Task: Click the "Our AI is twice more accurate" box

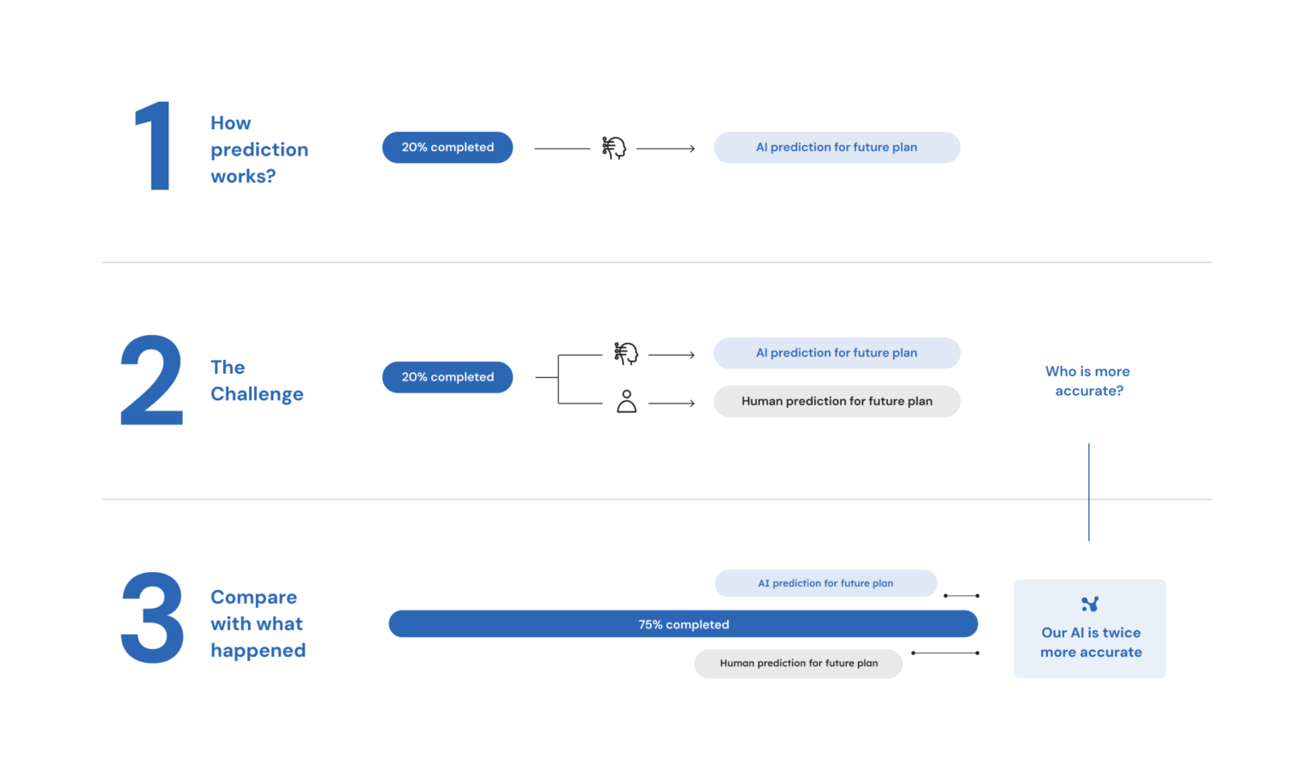Action: [x=1090, y=629]
